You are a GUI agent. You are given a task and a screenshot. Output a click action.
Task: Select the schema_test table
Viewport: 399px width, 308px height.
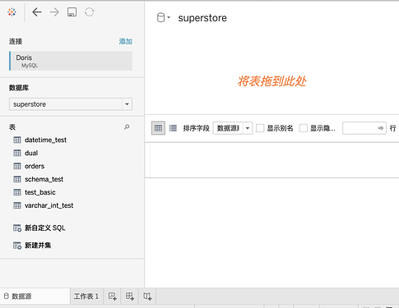(x=44, y=179)
